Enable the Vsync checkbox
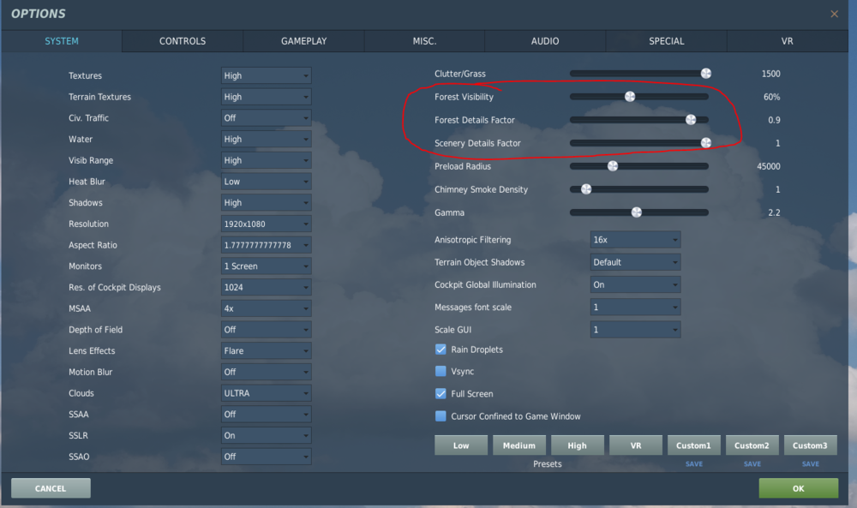 pos(440,372)
